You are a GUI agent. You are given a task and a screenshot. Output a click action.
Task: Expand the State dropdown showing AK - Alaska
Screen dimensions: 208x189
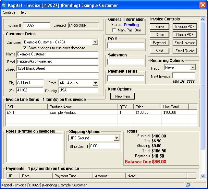[x=95, y=83]
